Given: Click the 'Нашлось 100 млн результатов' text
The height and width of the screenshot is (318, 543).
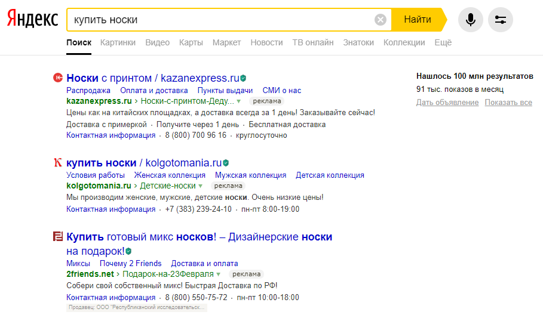Looking at the screenshot, I should click(475, 76).
